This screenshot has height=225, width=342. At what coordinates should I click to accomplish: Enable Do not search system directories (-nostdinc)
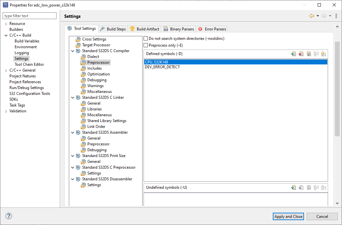click(x=146, y=38)
